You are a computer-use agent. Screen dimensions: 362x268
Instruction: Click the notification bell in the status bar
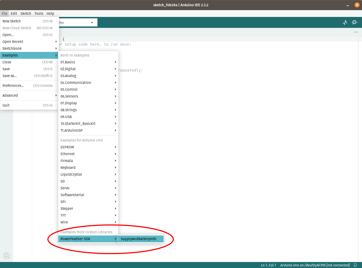tap(355, 265)
